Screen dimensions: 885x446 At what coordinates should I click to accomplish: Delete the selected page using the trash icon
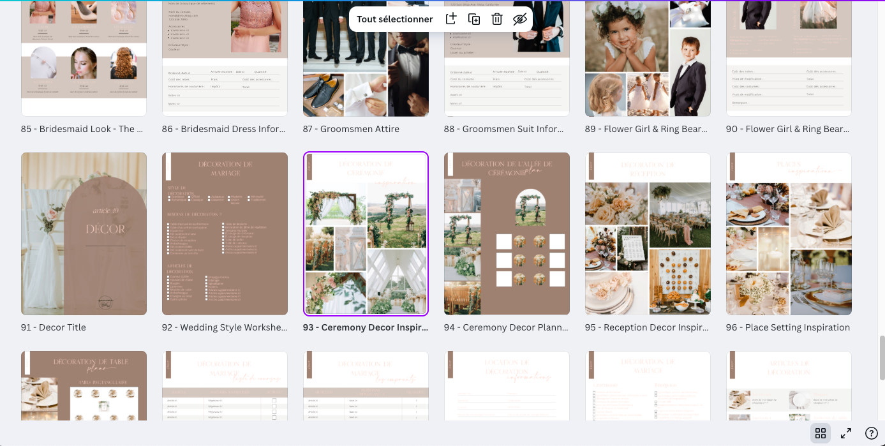pos(497,19)
